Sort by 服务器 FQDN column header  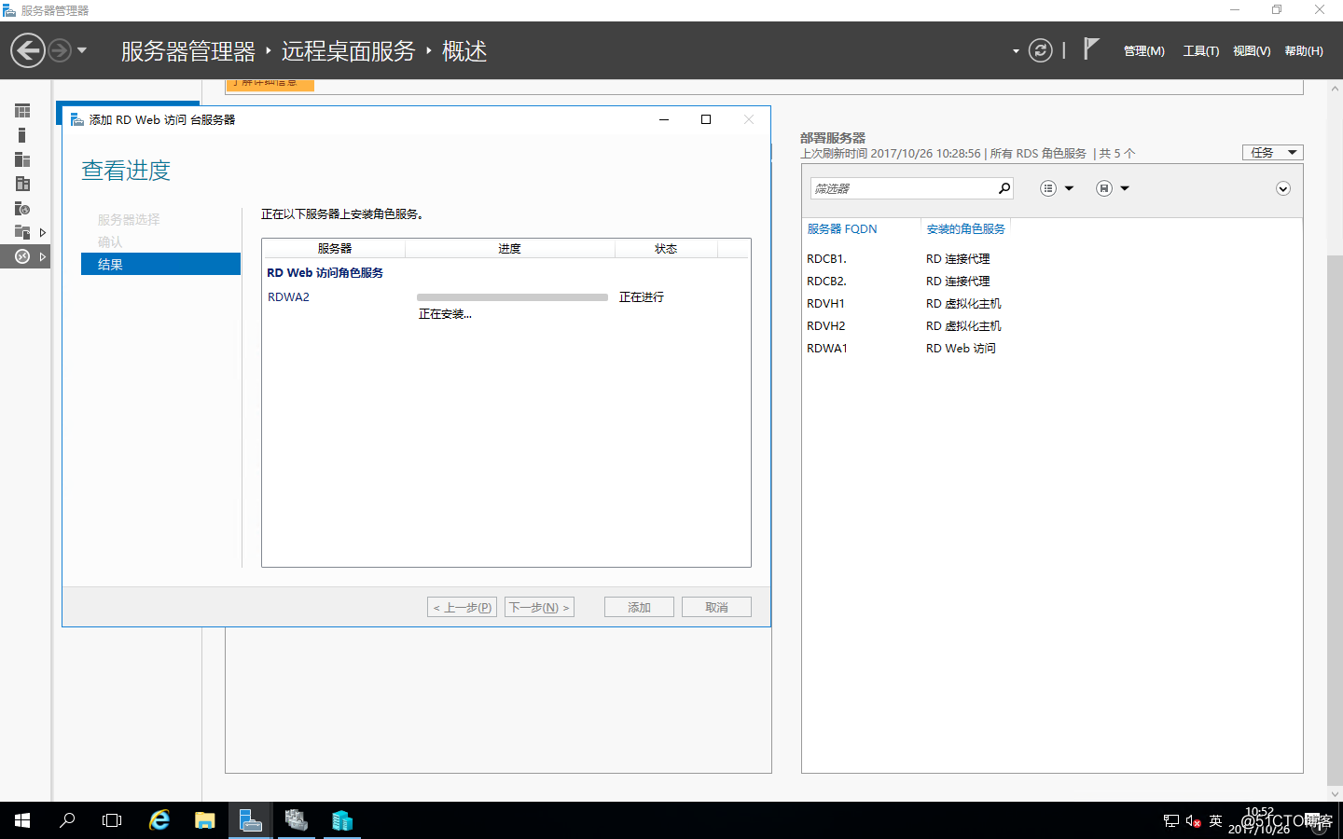842,228
